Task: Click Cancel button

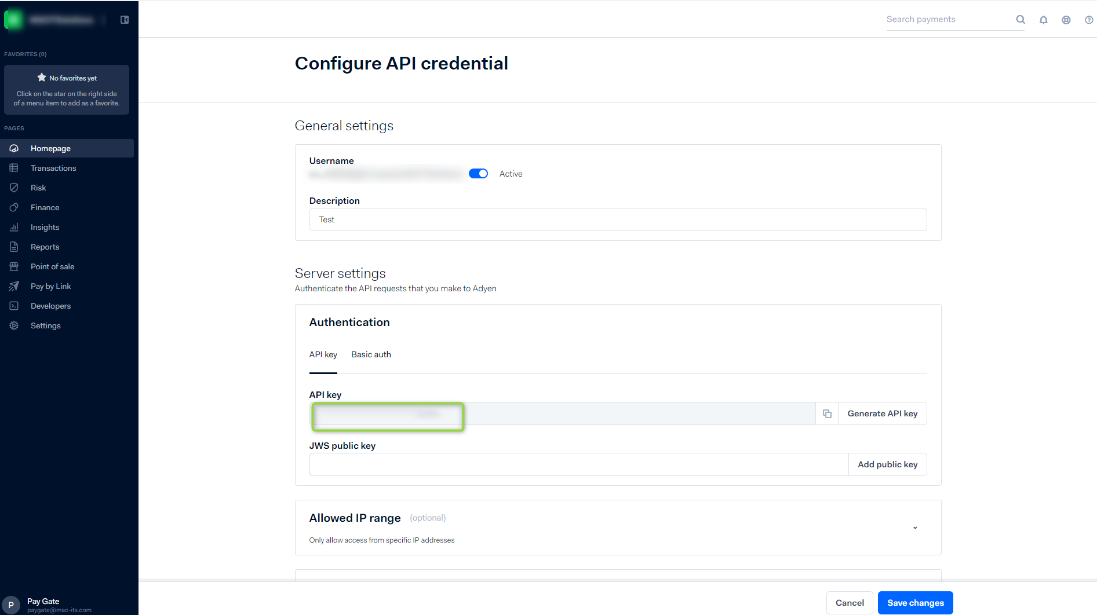Action: click(x=850, y=603)
